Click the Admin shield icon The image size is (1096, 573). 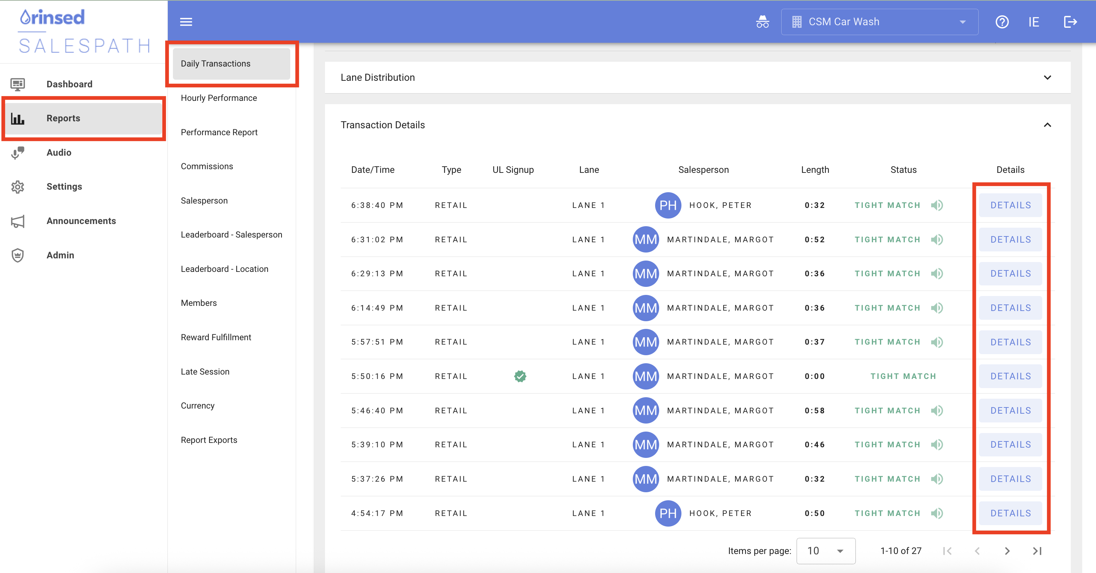coord(18,255)
